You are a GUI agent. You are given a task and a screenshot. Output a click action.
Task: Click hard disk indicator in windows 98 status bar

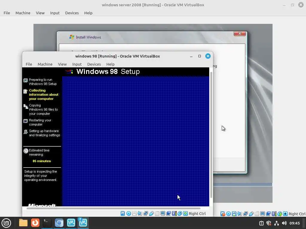tap(123, 213)
